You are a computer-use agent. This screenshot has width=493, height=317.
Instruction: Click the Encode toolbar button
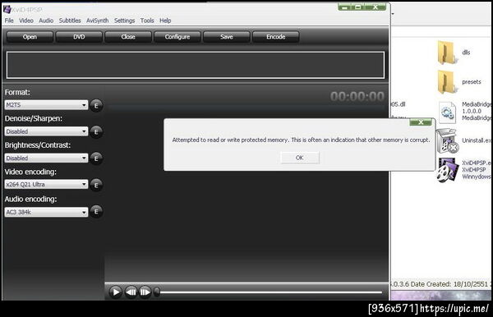pos(276,37)
